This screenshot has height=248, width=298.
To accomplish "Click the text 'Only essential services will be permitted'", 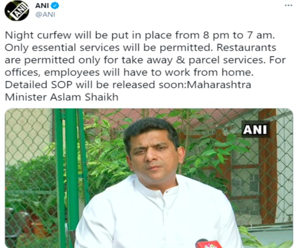I will (x=109, y=48).
